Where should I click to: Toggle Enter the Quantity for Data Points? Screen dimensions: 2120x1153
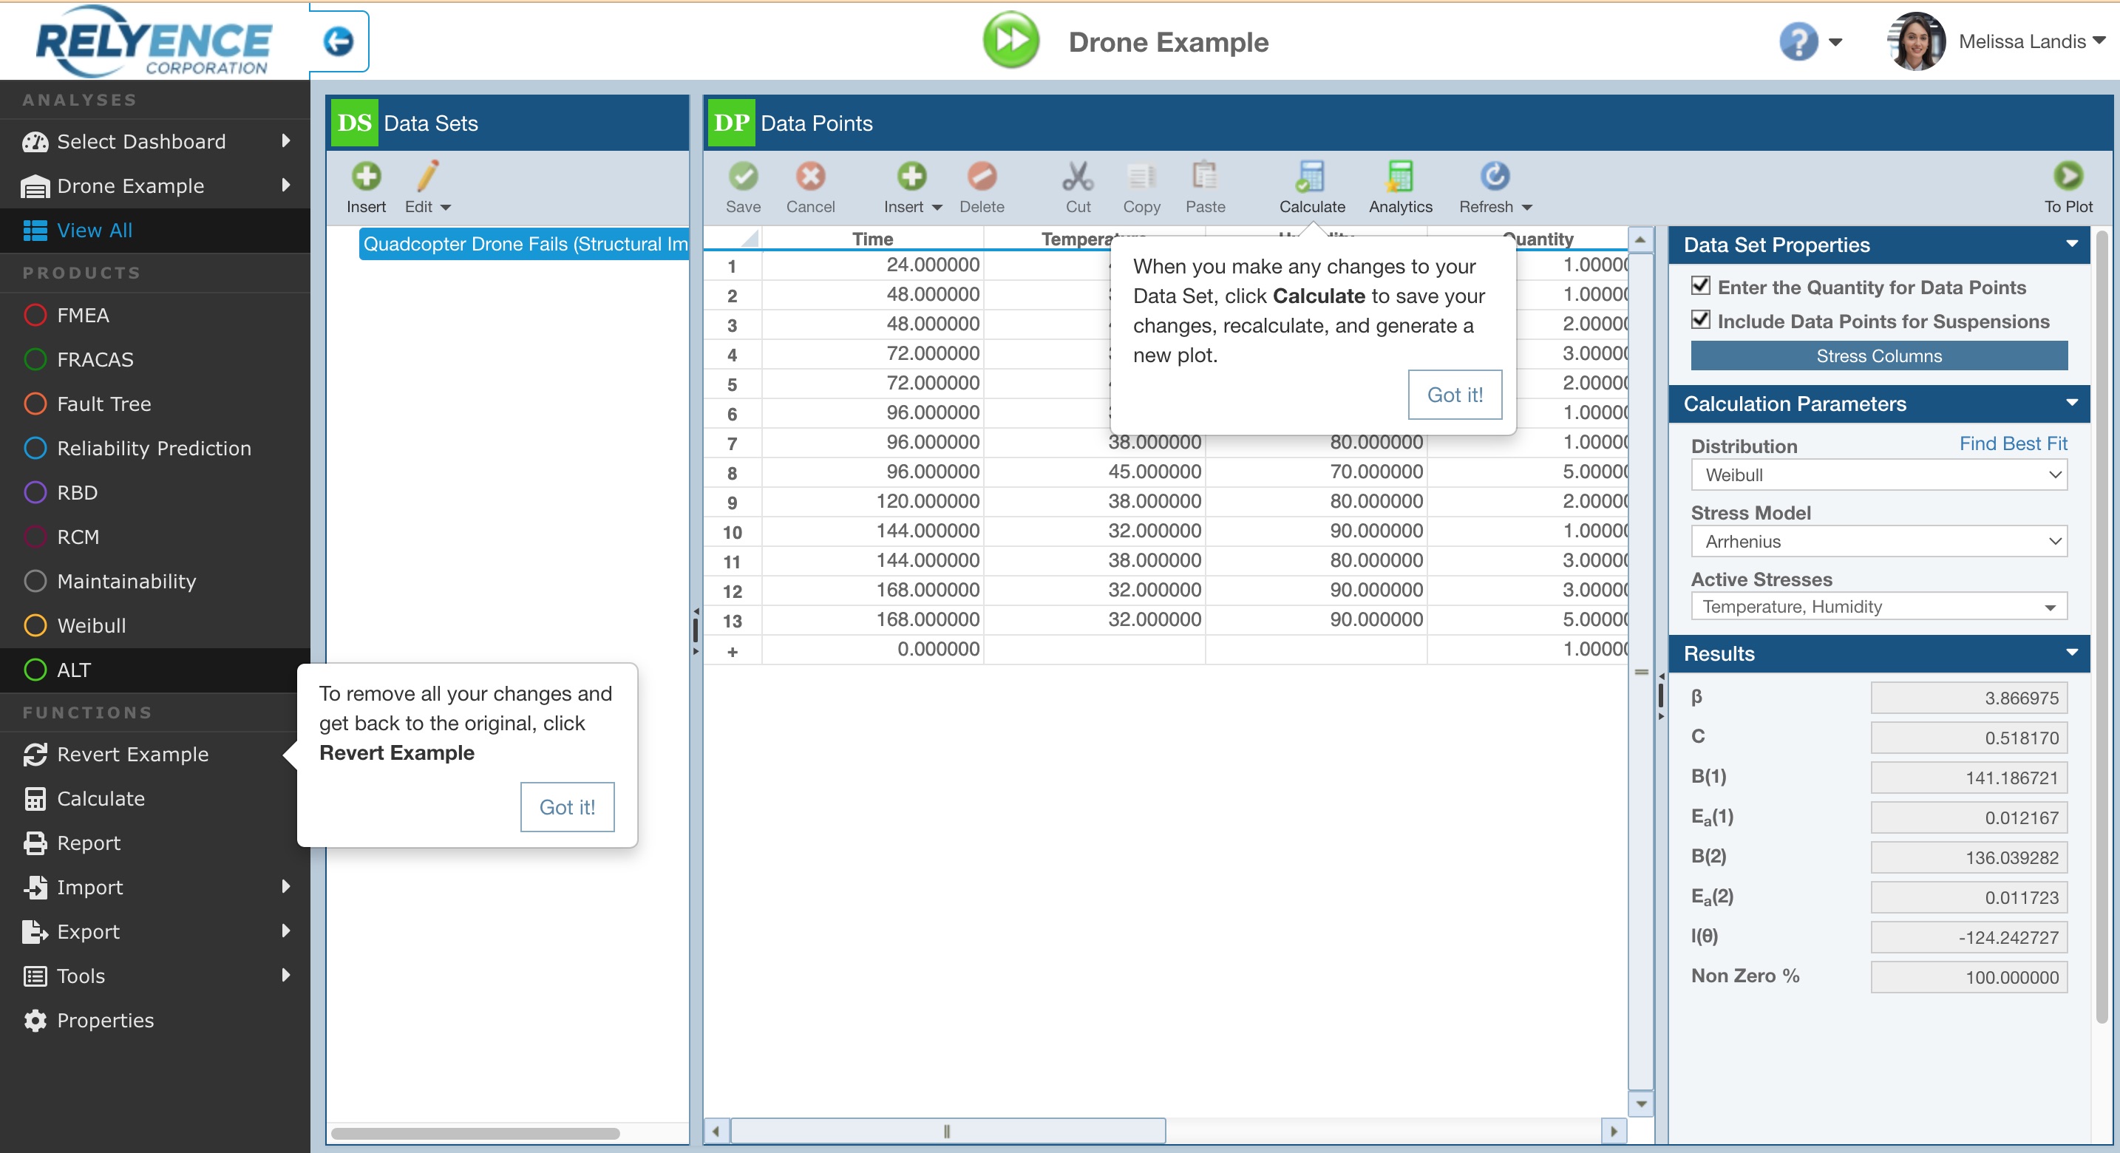pos(1700,285)
